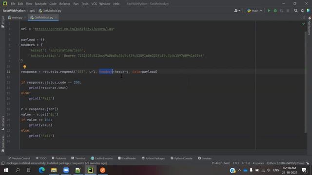Open the Code menu
This screenshot has height=175, width=312.
click(53, 4)
